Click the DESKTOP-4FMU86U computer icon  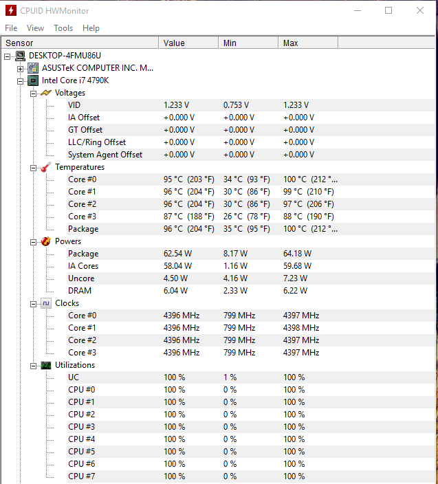pos(20,56)
